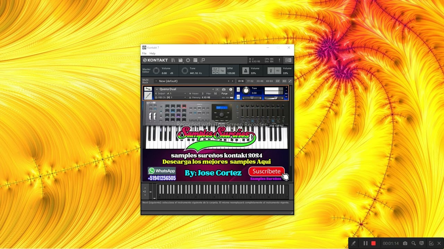Toggle instrument PV button
Viewport: 444px width, 249px height.
pyautogui.click(x=286, y=97)
